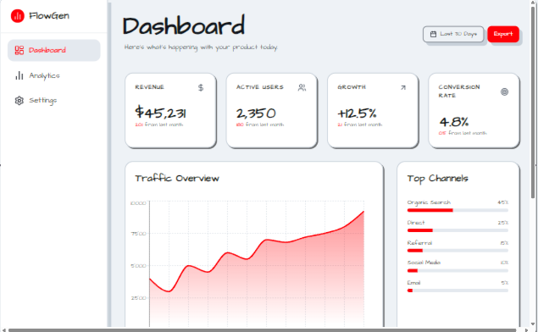
Task: Open the Dashboard menu item
Action: [x=54, y=51]
